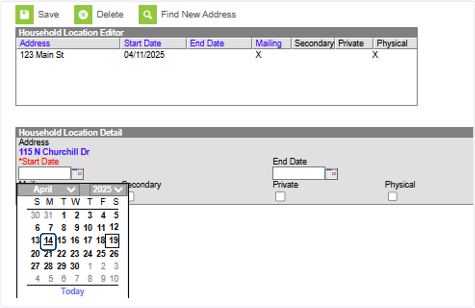Click the Find New Address label
475x308 pixels.
198,15
